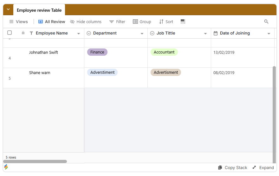This screenshot has height=176, width=279.
Task: Click the Hide columns button
Action: [x=86, y=22]
